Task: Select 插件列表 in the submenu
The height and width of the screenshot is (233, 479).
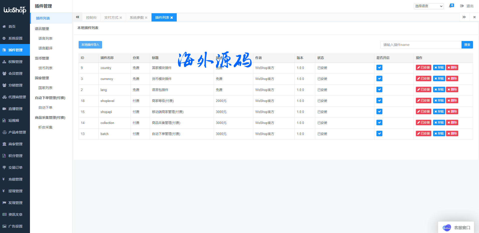Action: pos(43,18)
